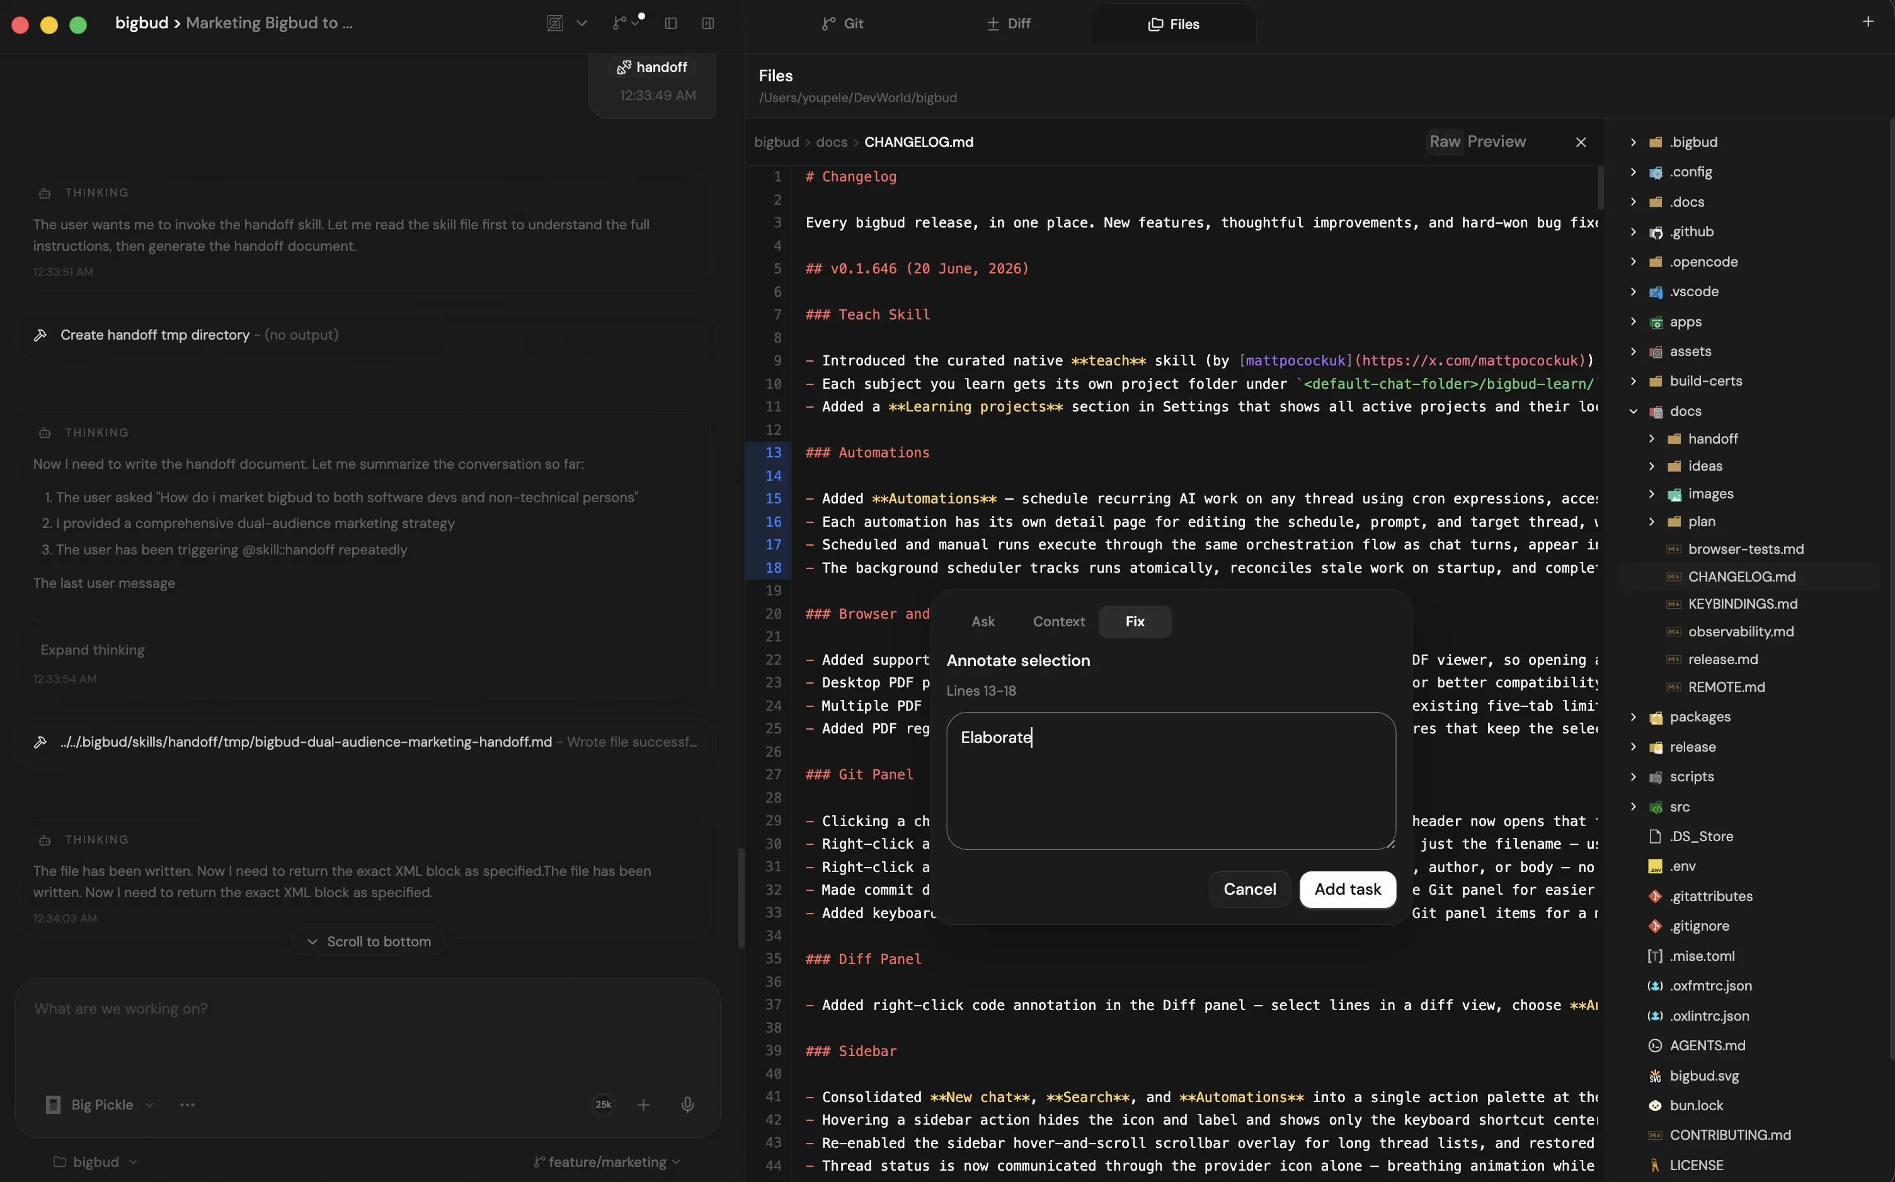Click the code editor vertical scrollbar
Viewport: 1895px width, 1182px height.
[x=1600, y=188]
